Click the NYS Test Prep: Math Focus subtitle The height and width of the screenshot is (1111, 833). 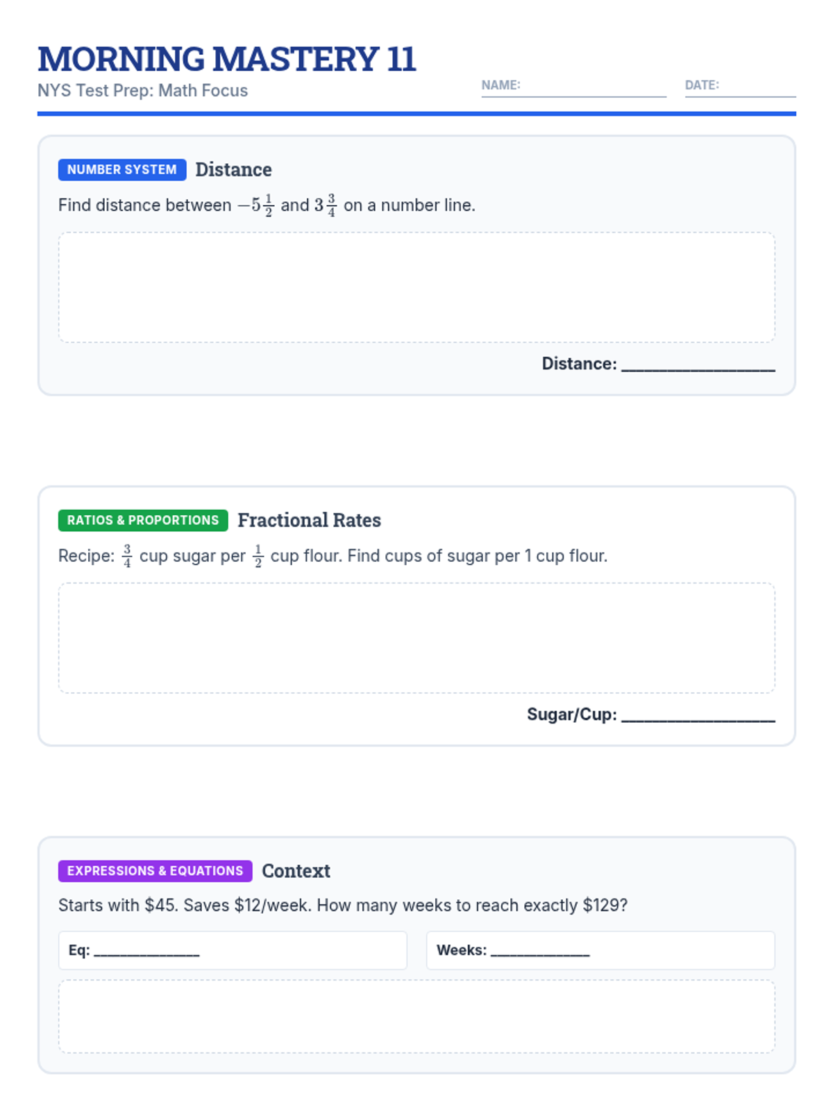pyautogui.click(x=142, y=91)
